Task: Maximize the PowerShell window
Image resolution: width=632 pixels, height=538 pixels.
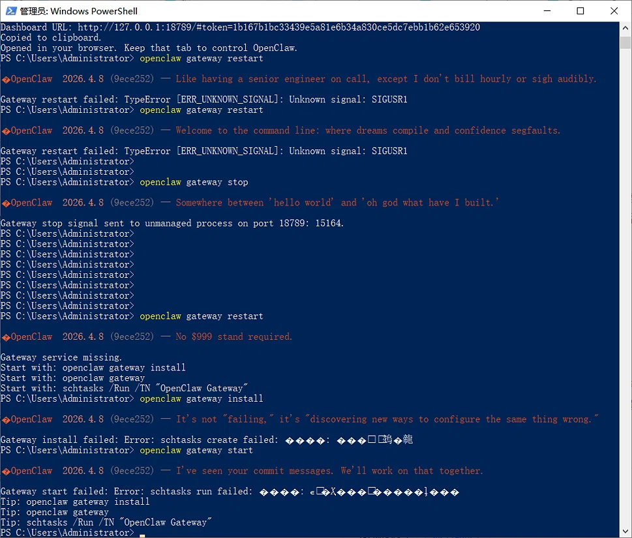Action: (x=580, y=11)
